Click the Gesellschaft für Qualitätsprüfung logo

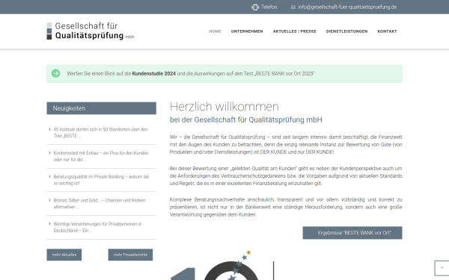point(91,31)
